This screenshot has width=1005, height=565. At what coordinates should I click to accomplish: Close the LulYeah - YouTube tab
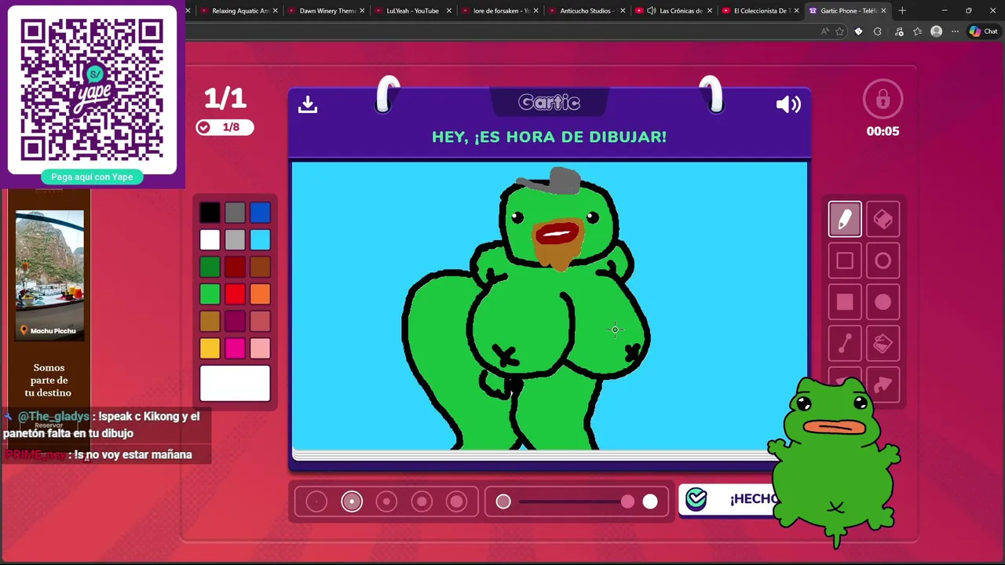449,11
